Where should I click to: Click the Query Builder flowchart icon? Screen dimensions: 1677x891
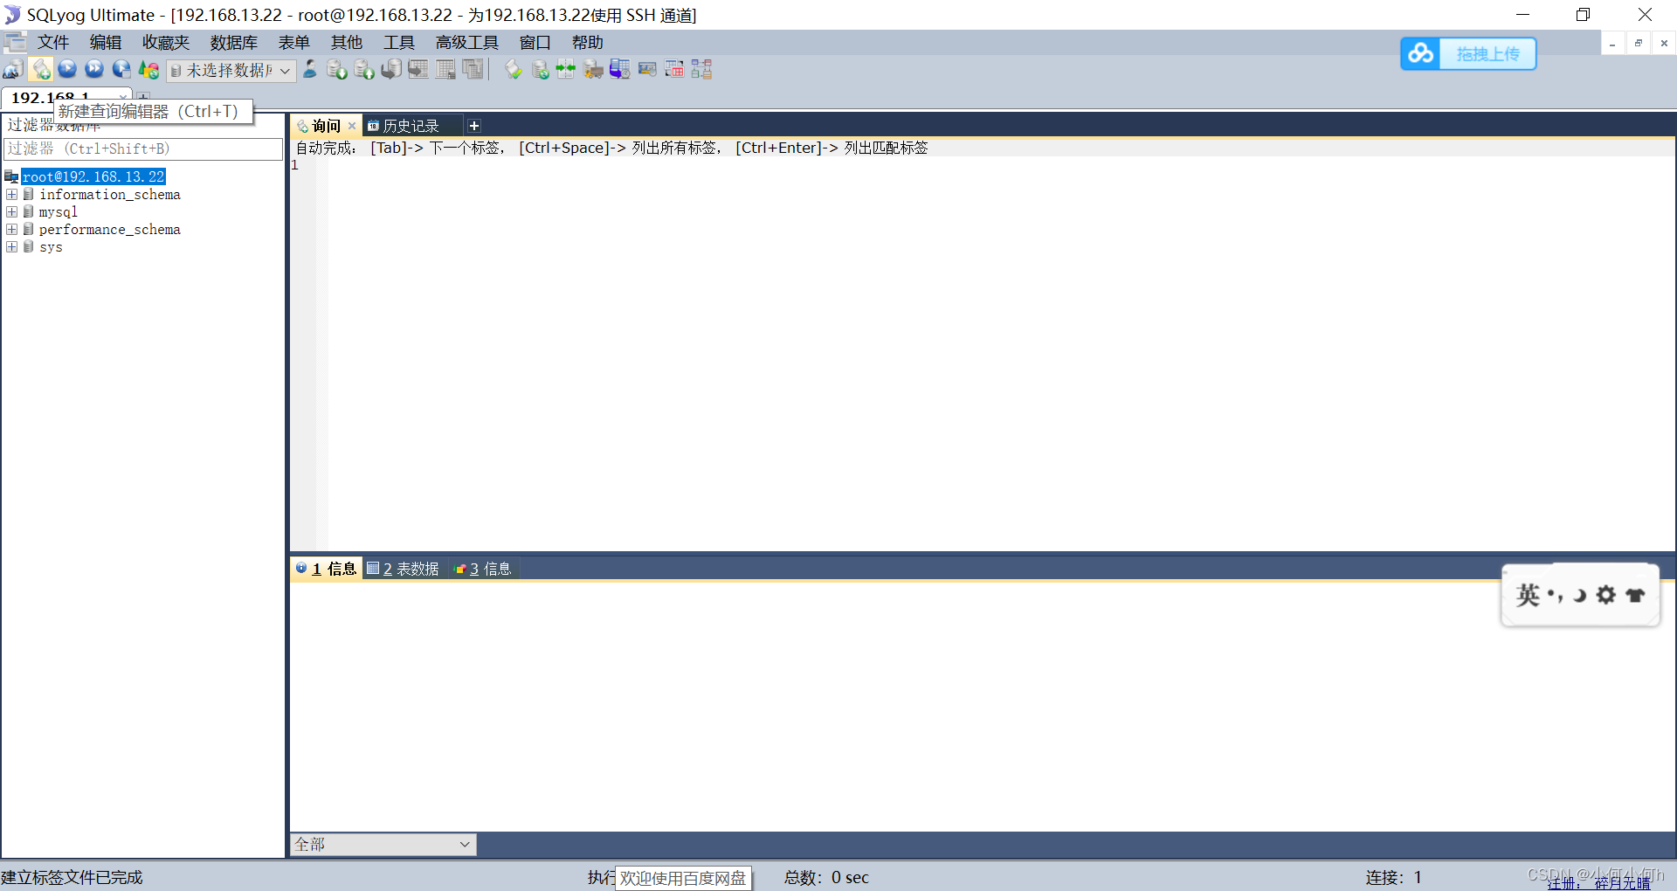(700, 69)
